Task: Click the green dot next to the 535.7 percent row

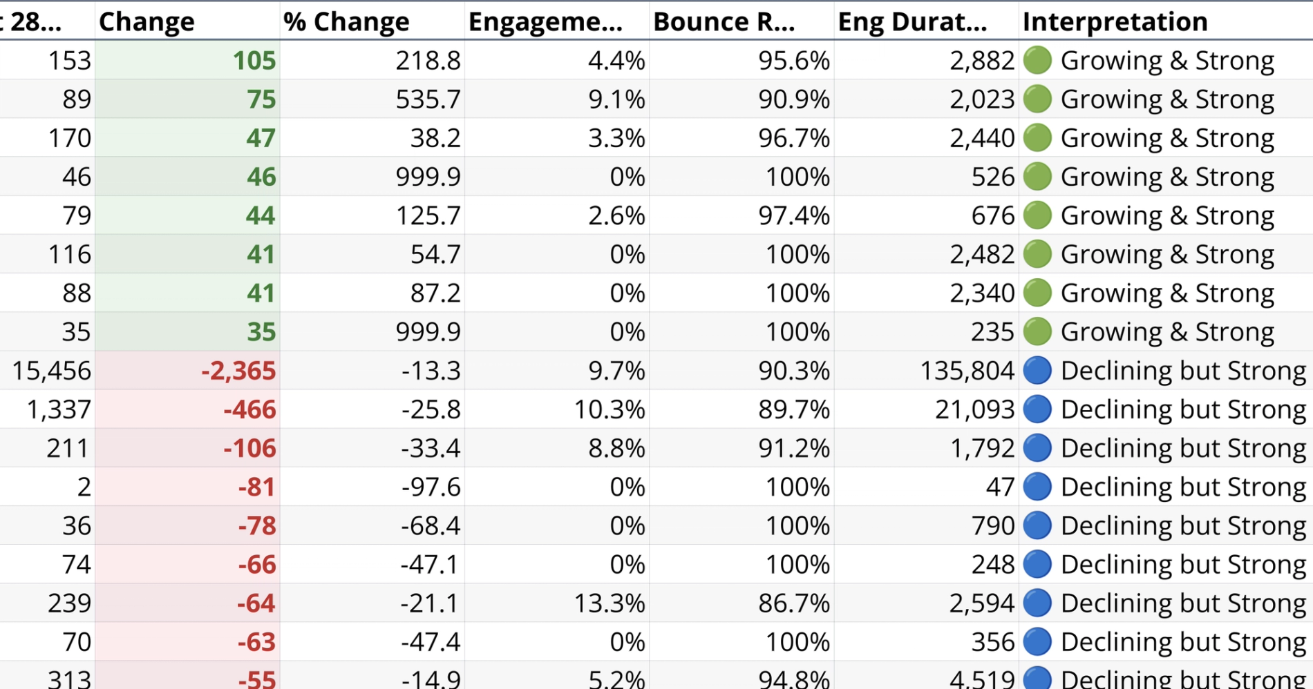Action: (x=1037, y=99)
